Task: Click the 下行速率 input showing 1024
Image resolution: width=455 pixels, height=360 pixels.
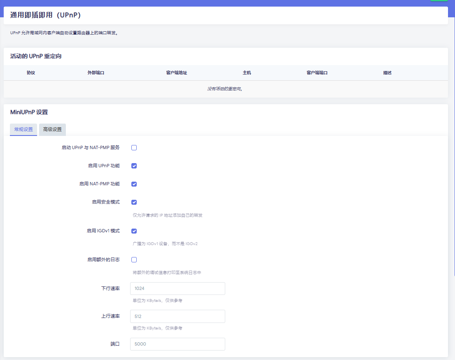Action: [x=177, y=288]
